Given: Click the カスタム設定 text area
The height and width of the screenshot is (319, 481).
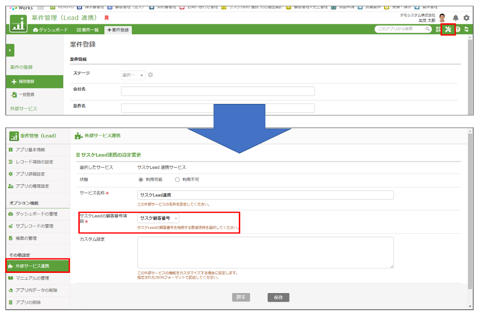Looking at the screenshot, I should tap(265, 253).
